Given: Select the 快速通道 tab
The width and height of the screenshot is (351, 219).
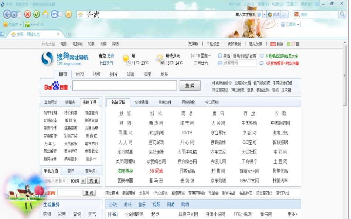Looking at the screenshot, I should [x=142, y=102].
